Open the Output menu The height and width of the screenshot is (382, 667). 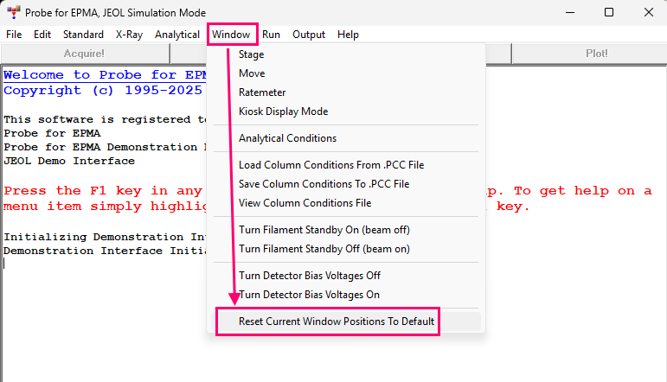[309, 35]
